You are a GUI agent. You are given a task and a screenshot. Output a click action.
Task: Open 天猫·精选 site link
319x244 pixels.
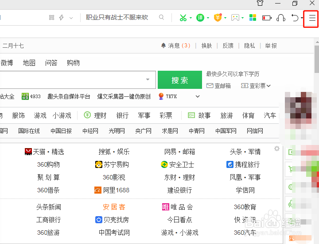(44, 152)
